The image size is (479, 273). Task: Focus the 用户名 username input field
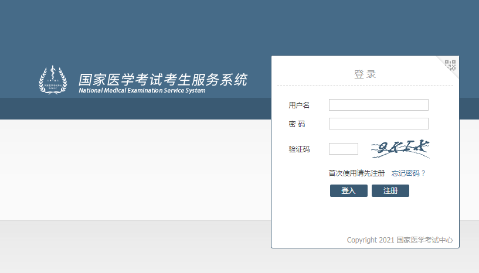378,105
